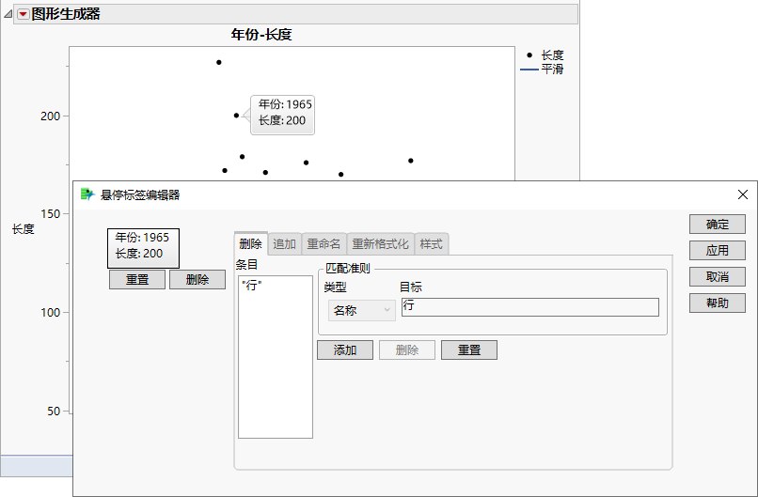This screenshot has width=758, height=497.
Task: Open help with the 帮助 button
Action: point(718,303)
